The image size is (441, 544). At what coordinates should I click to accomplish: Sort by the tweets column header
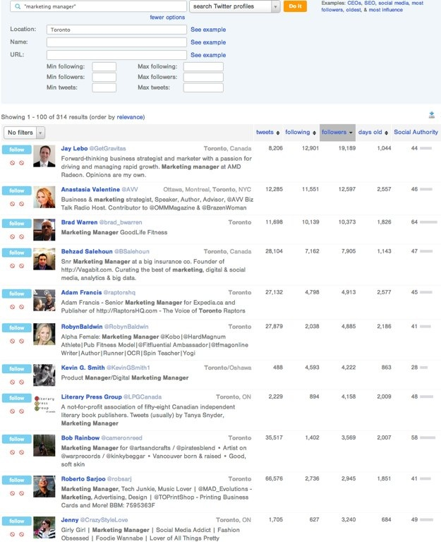click(x=267, y=132)
